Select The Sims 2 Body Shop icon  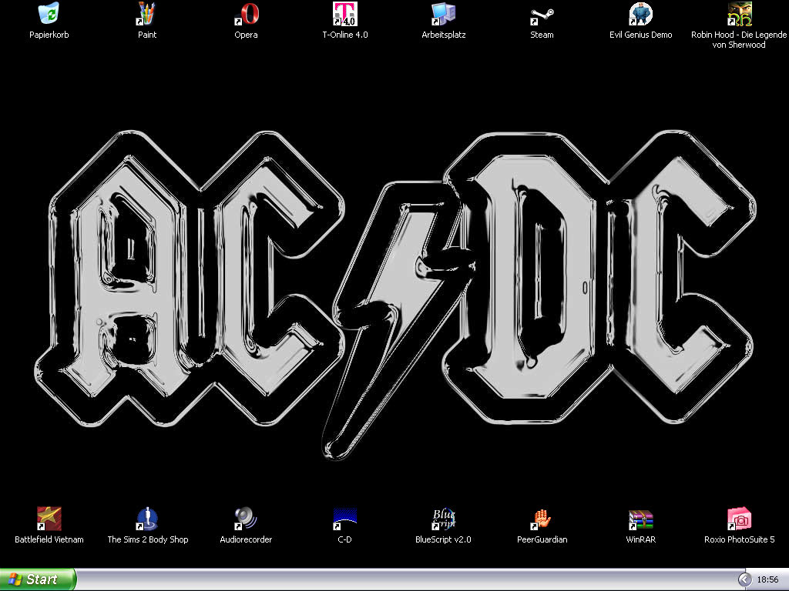click(147, 519)
